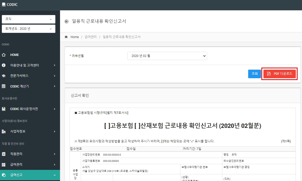Open the 전문가서비스 sidebar menu
Image resolution: width=302 pixels, height=181 pixels.
point(30,76)
